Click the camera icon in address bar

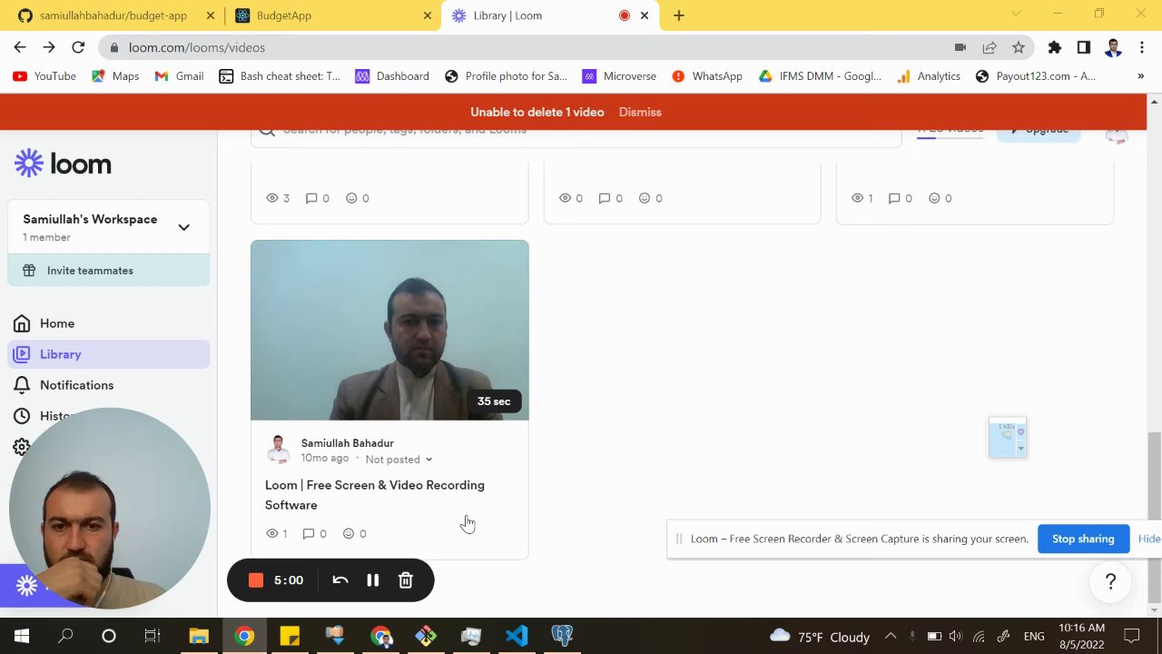tap(960, 47)
